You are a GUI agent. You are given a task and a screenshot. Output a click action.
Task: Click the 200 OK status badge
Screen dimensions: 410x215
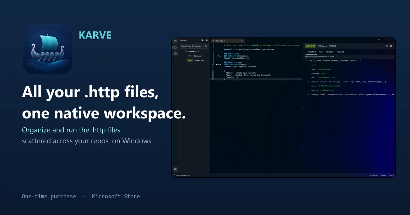point(310,46)
